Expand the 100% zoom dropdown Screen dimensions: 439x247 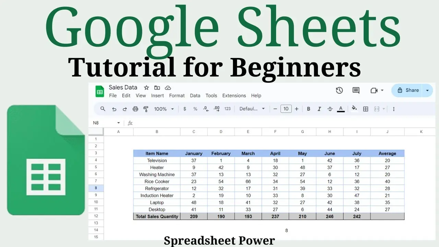pyautogui.click(x=164, y=109)
